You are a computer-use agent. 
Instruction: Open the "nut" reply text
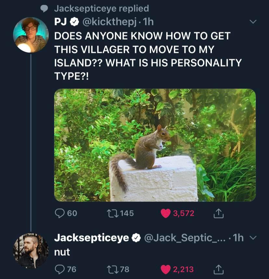click(62, 252)
